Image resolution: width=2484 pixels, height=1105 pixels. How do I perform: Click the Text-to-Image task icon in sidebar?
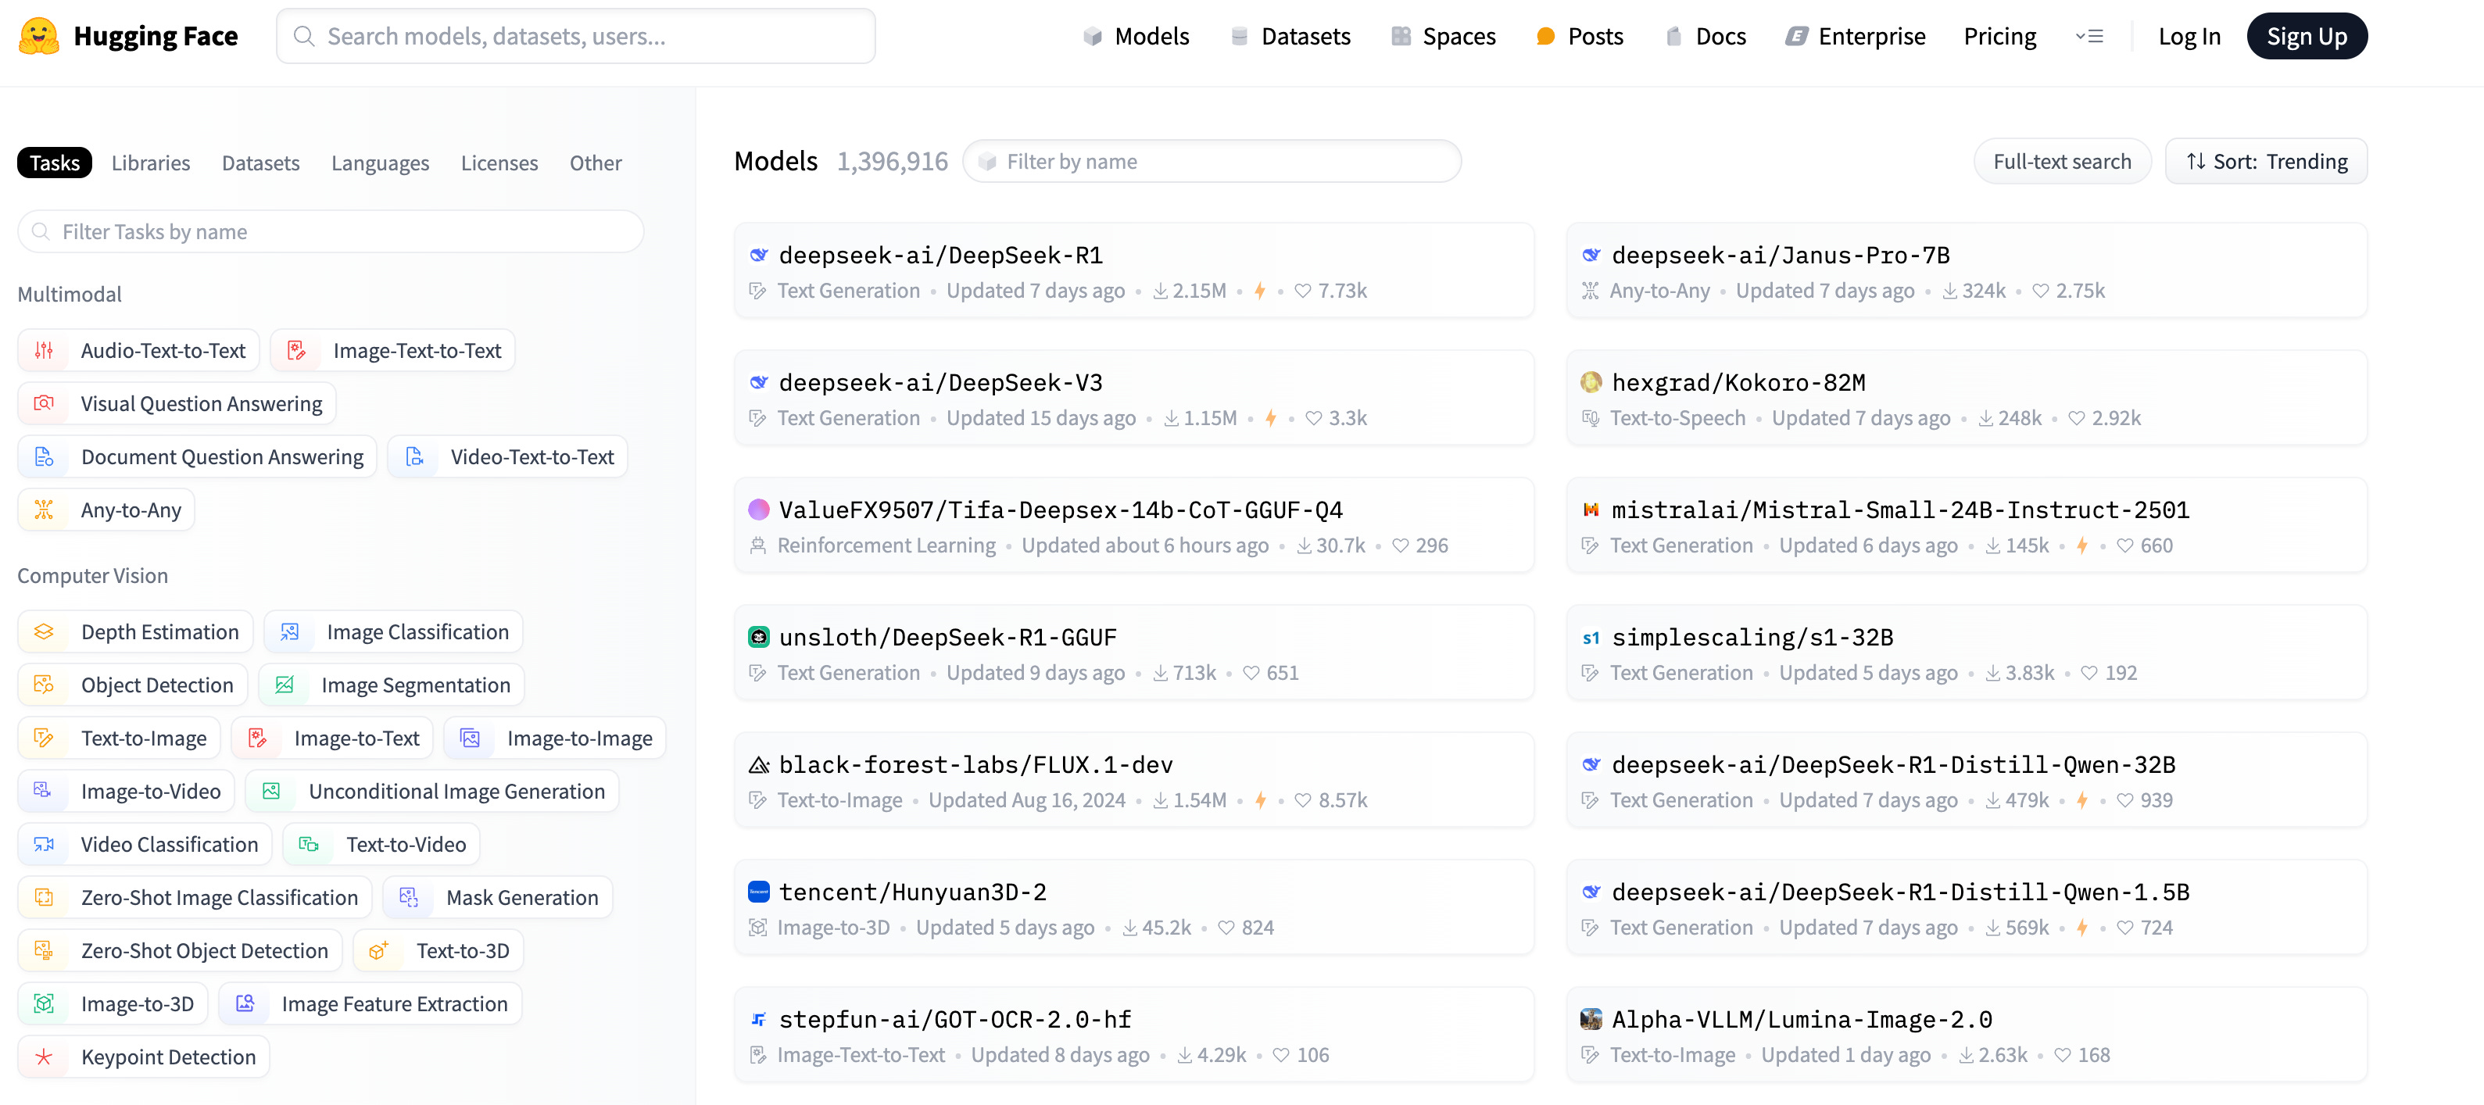[45, 738]
